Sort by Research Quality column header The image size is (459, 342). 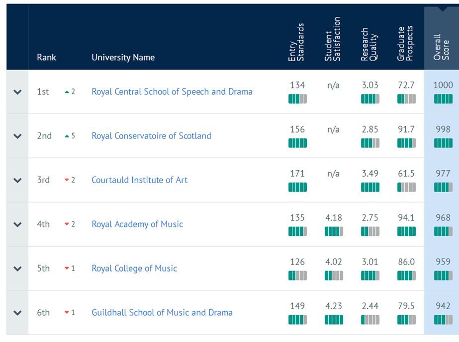[x=369, y=45]
